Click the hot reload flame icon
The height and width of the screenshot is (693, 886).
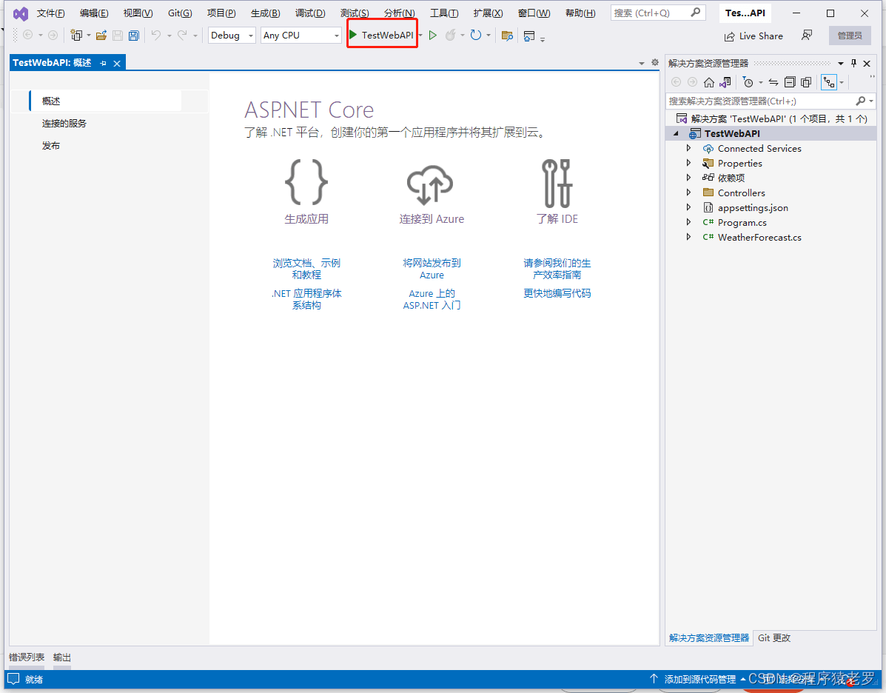pos(450,36)
